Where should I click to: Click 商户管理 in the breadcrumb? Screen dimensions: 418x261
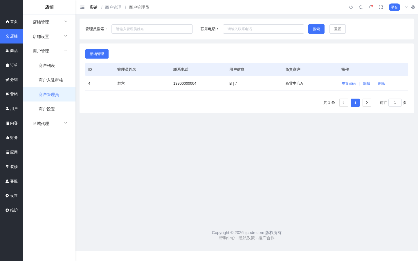click(x=113, y=7)
